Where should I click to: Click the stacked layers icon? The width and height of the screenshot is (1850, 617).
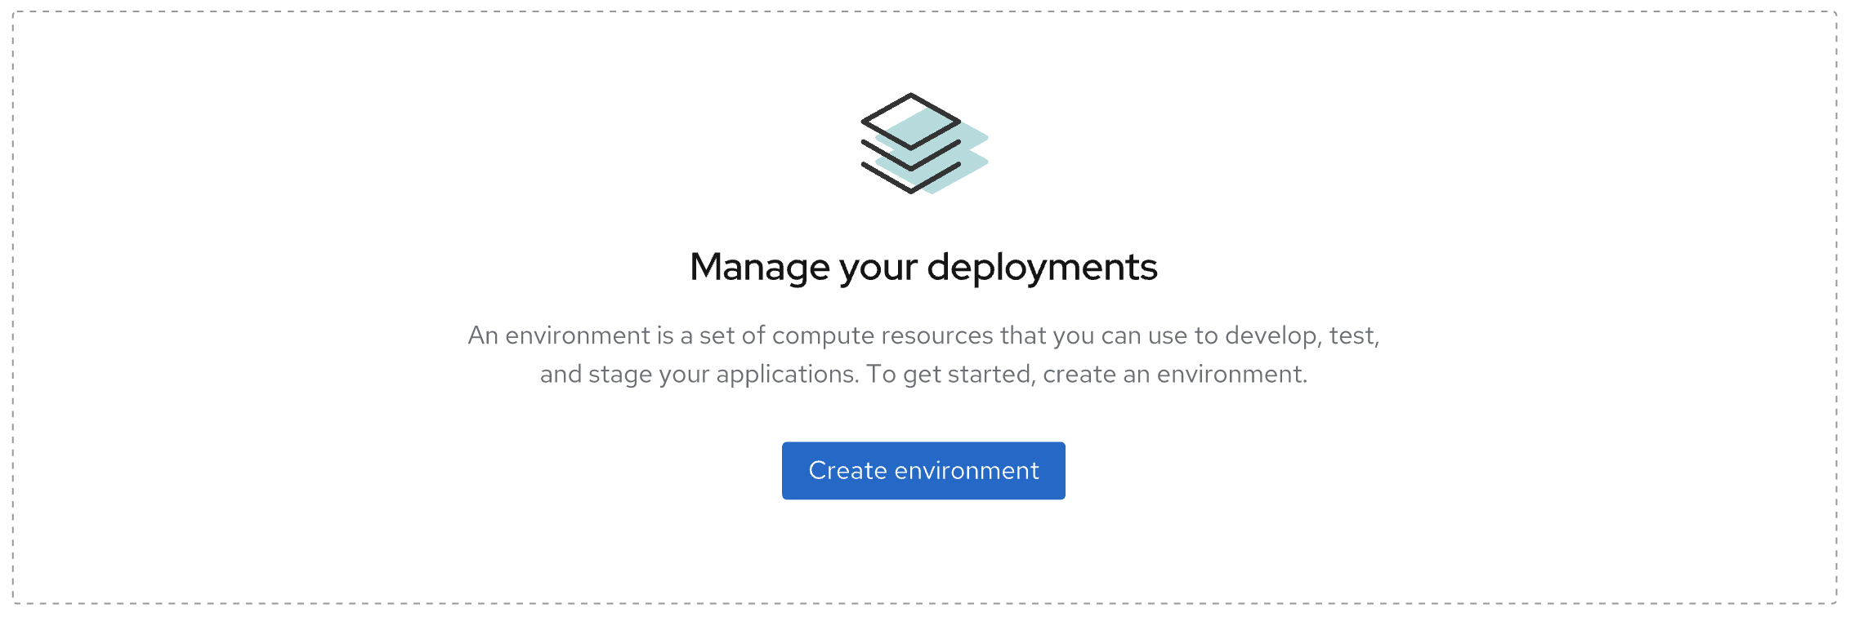coord(923,144)
